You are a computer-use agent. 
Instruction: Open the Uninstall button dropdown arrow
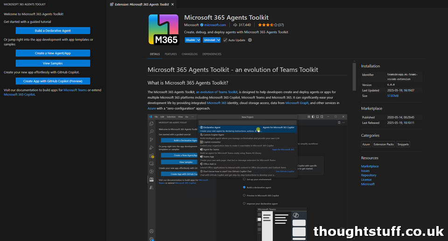218,40
